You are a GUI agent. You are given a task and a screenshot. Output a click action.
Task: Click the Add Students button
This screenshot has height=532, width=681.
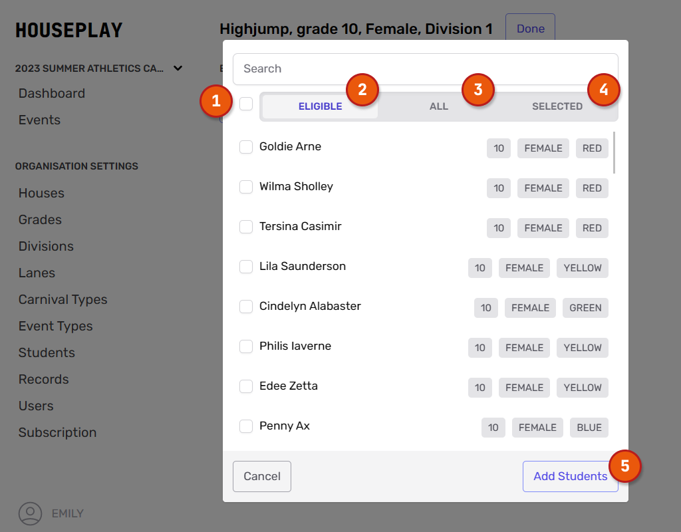[x=570, y=476]
